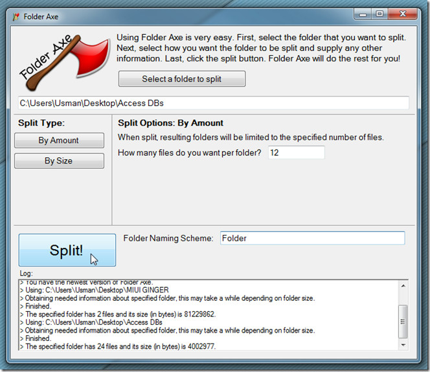
Task: Click the "You have the newest version" log line
Action: pyautogui.click(x=87, y=283)
